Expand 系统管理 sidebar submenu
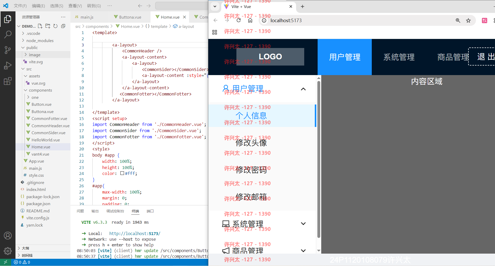Image resolution: width=495 pixels, height=266 pixels. pyautogui.click(x=303, y=224)
